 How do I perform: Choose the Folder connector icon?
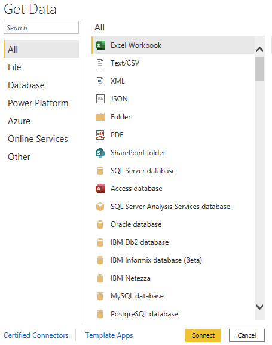100,117
